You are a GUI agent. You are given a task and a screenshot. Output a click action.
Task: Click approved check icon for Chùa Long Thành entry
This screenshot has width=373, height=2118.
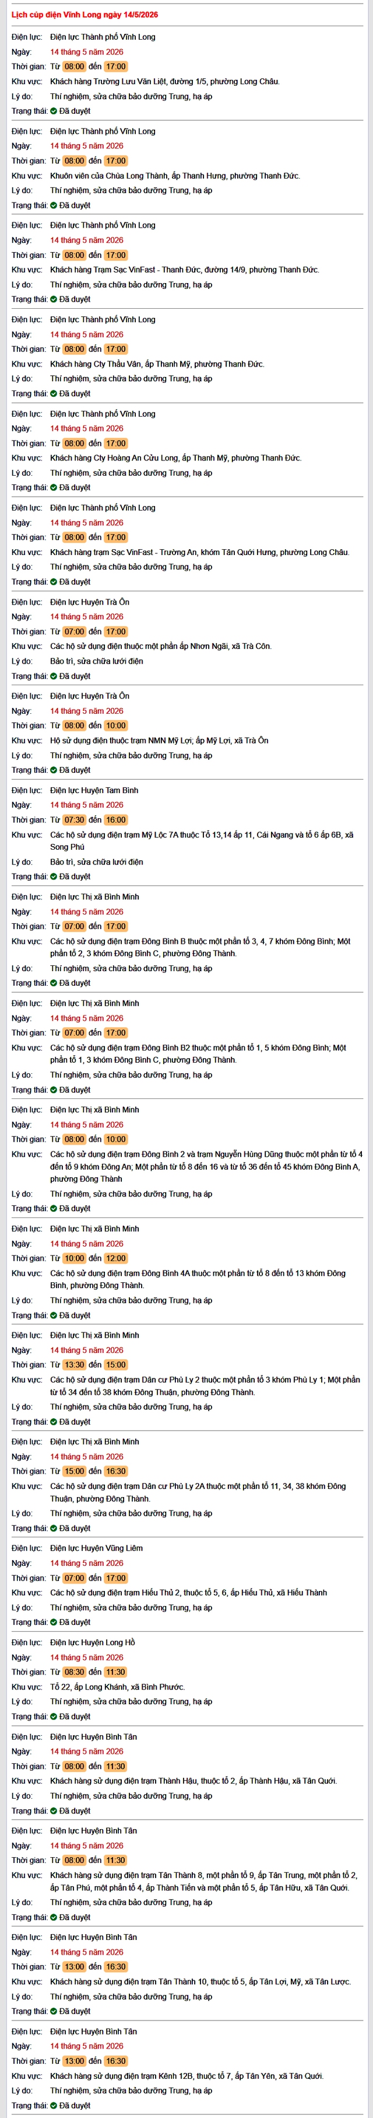coord(54,205)
